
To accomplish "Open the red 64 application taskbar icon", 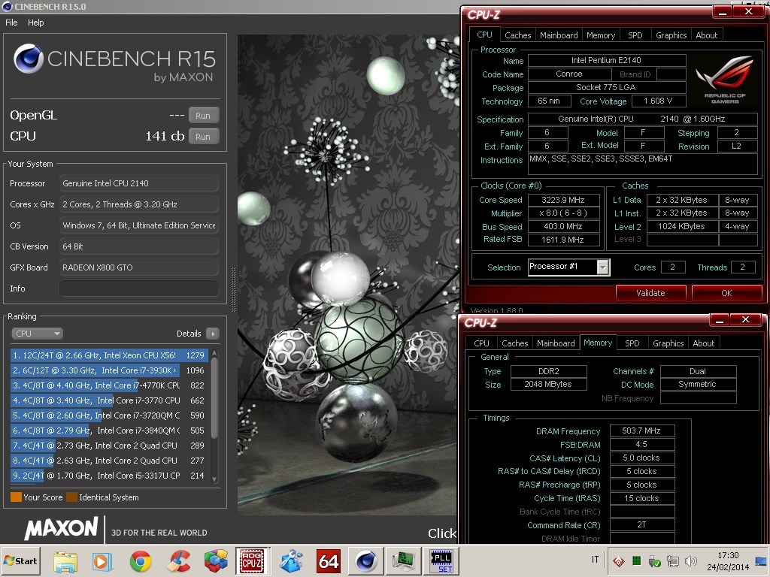I will (x=328, y=561).
